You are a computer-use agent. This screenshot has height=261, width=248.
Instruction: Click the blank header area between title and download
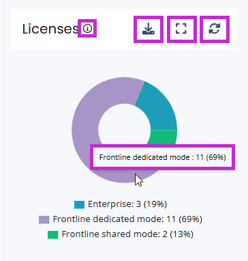coord(115,29)
